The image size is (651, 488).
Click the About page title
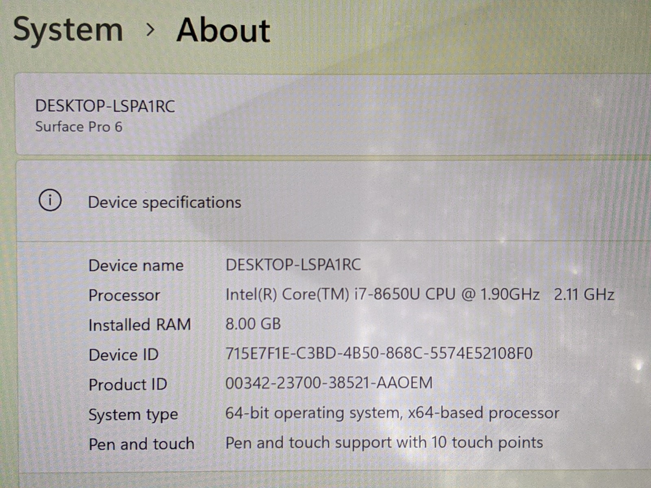[223, 30]
